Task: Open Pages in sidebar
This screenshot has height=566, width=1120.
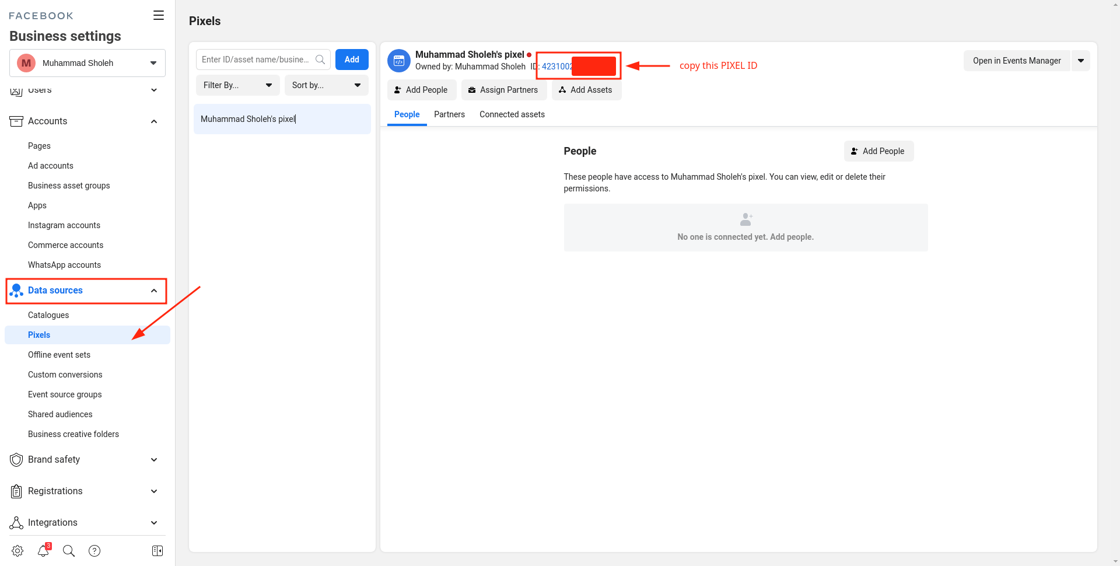Action: click(39, 146)
